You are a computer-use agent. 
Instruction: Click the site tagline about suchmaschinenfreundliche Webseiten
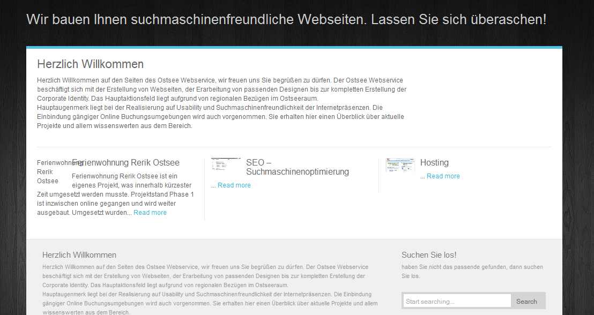(x=286, y=19)
